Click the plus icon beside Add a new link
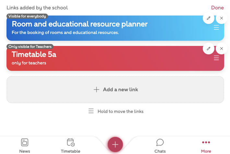 (x=96, y=90)
